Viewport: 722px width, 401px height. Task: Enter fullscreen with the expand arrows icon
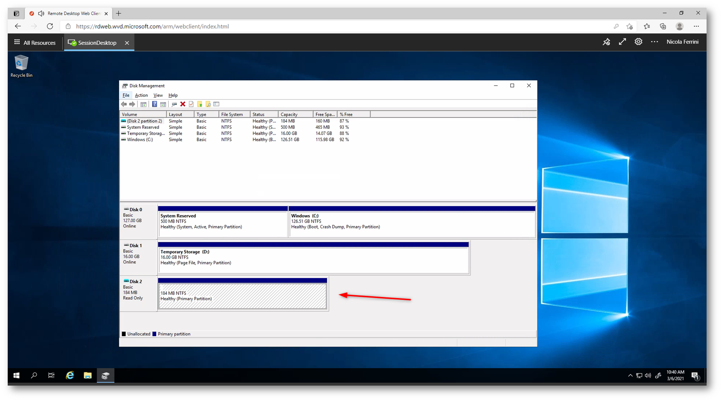point(622,42)
